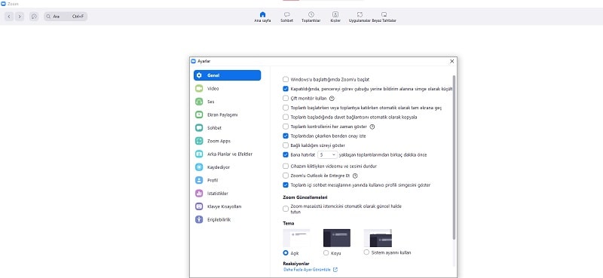Uncheck the Bana hatırlat checkbox
The width and height of the screenshot is (603, 278).
[286, 155]
